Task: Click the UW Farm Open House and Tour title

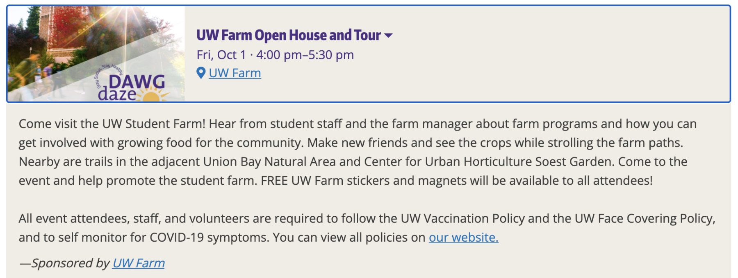Action: [x=289, y=35]
